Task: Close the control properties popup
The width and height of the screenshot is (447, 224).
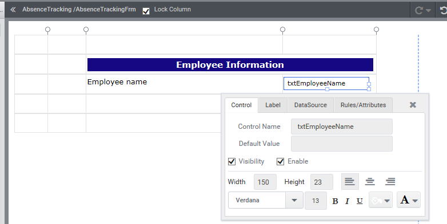Action: pyautogui.click(x=413, y=105)
